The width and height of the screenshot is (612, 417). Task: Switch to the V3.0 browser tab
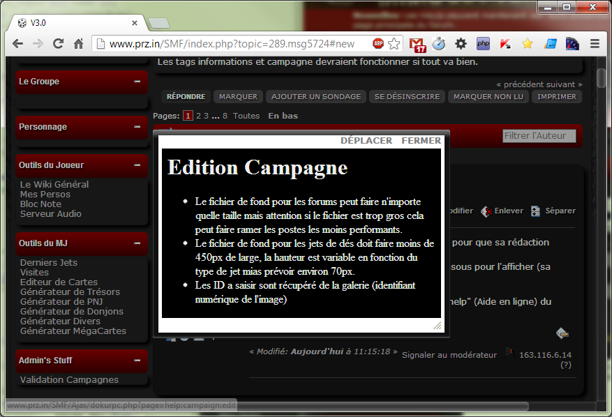(70, 23)
